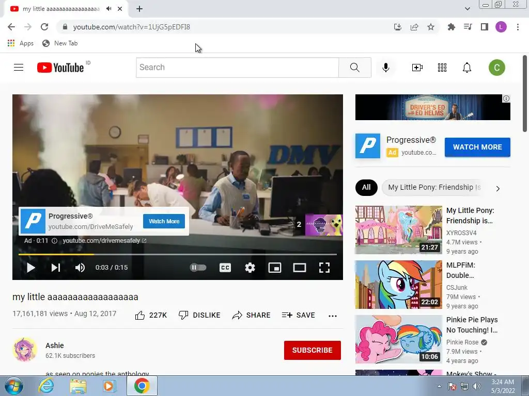Viewport: 529px width, 396px height.
Task: Start voice search with the microphone icon
Action: tap(385, 68)
